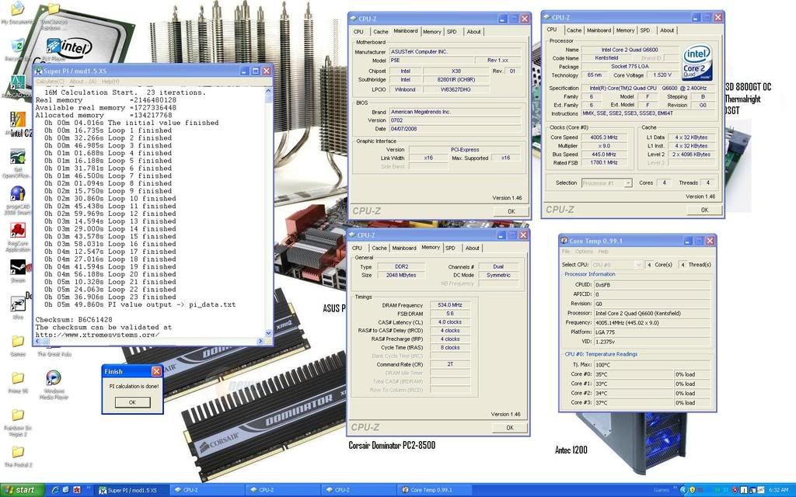Screen dimensions: 796x497
Task: Switch to Super PI taskbar button
Action: (x=131, y=491)
